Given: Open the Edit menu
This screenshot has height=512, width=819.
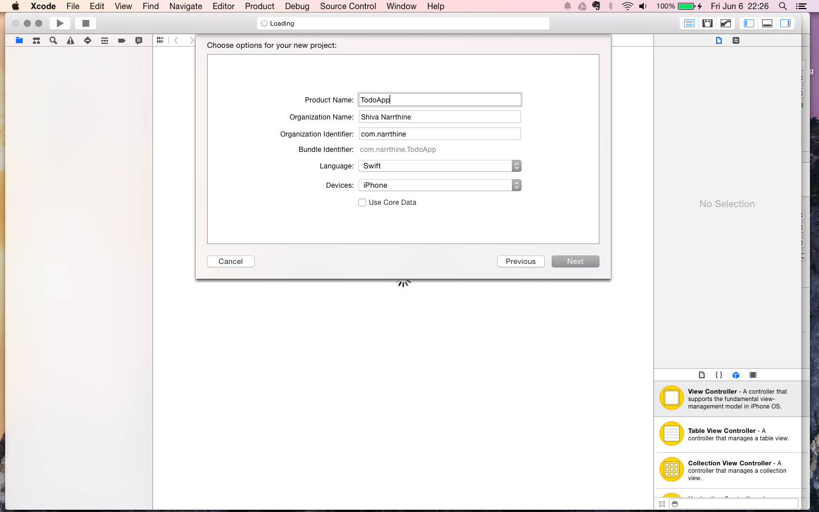Looking at the screenshot, I should 97,6.
